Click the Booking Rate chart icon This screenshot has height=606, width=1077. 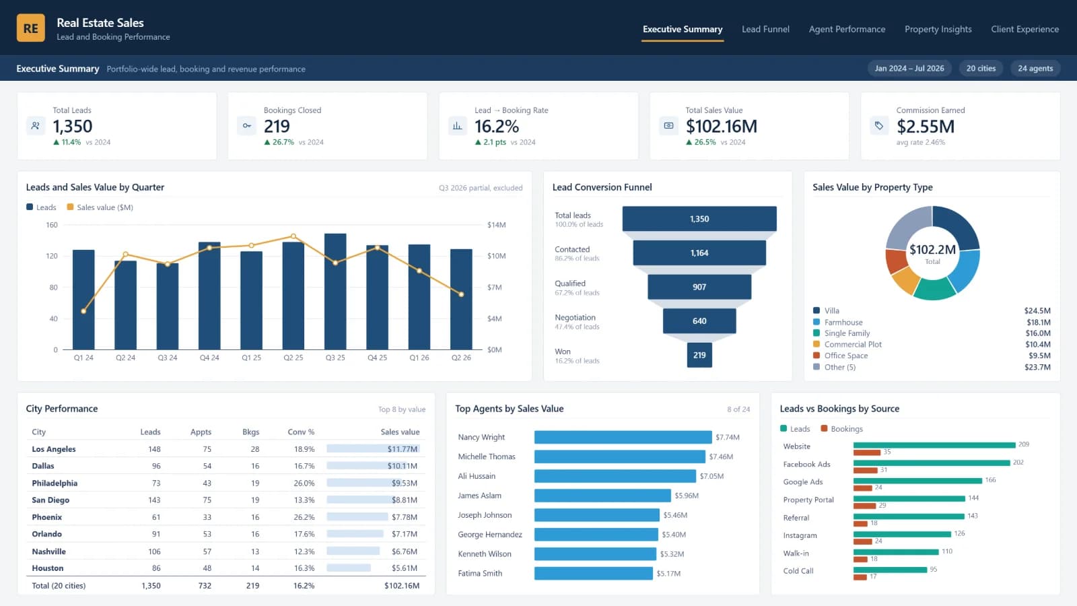(x=458, y=126)
